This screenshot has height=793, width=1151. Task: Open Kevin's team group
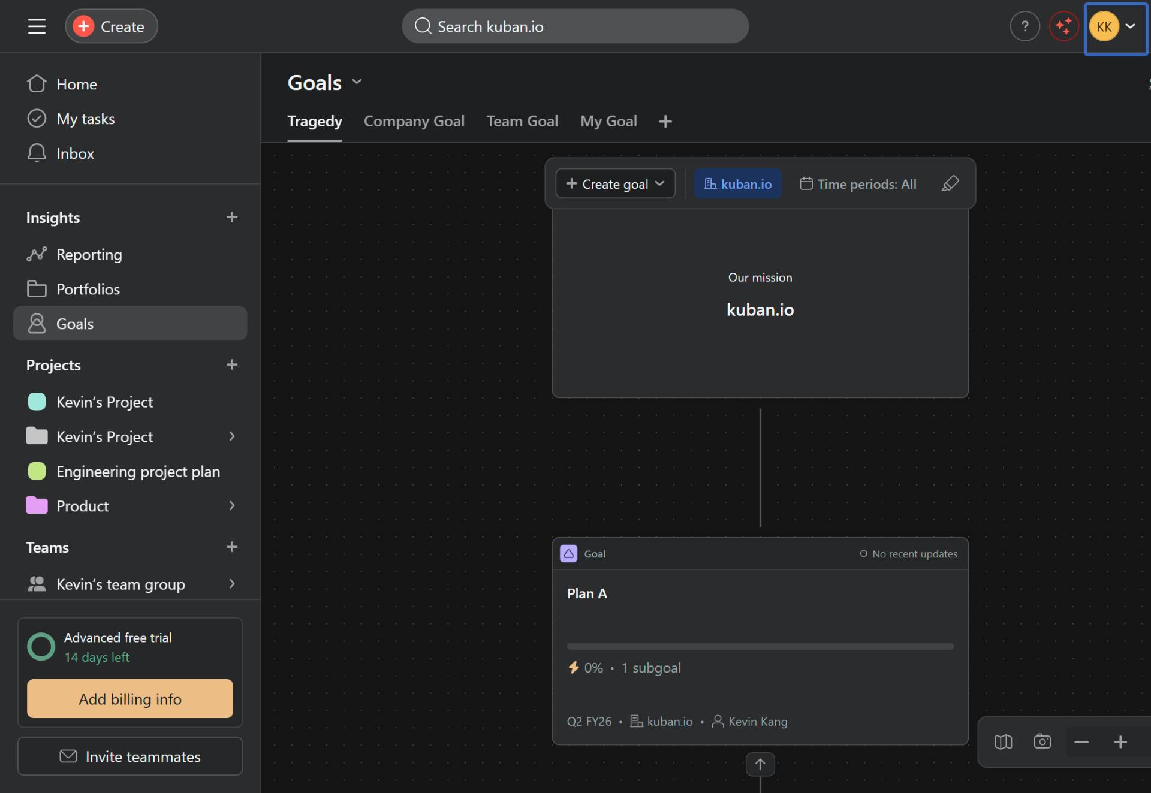tap(120, 584)
